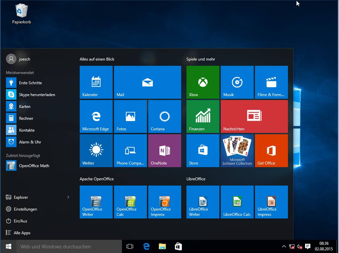Image resolution: width=339 pixels, height=253 pixels.
Task: Expand the Explorer jump list arrow
Action: point(68,197)
